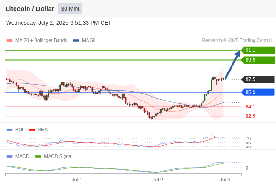Click the Jul 3 date axis label
Viewport: 276px width, 187px height.
click(225, 180)
